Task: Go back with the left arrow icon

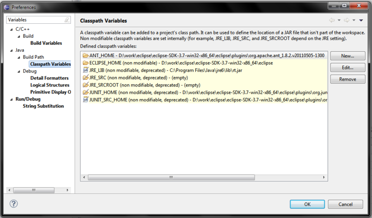Action: (332, 20)
